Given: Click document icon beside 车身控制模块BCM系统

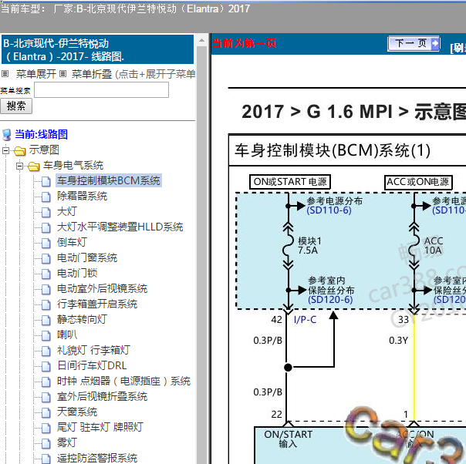Looking at the screenshot, I should (46, 181).
